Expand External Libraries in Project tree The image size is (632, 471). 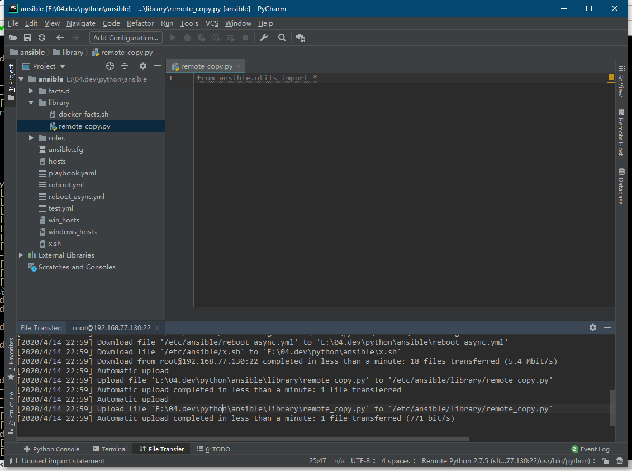[x=21, y=255]
